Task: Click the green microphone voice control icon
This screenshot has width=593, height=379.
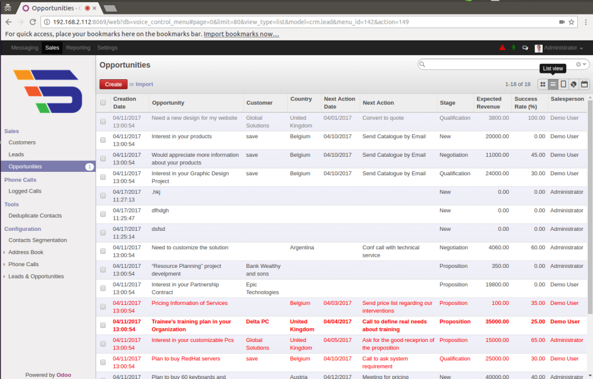Action: [x=513, y=48]
